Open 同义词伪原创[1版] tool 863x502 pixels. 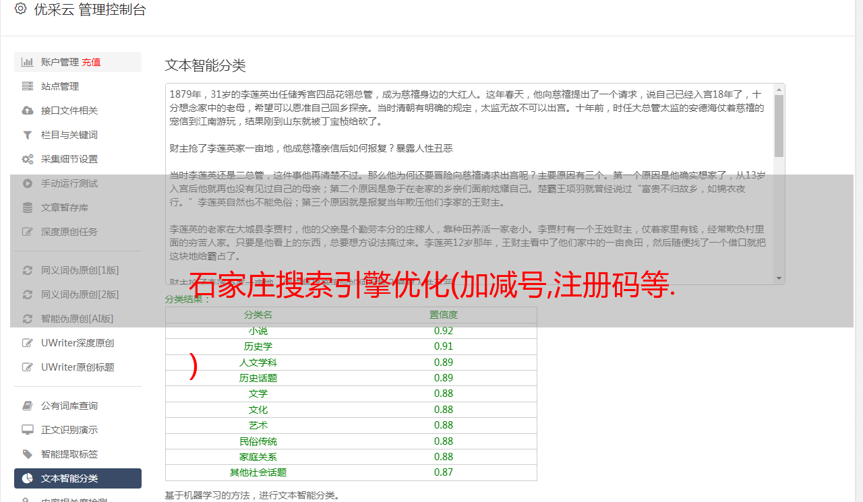click(78, 270)
